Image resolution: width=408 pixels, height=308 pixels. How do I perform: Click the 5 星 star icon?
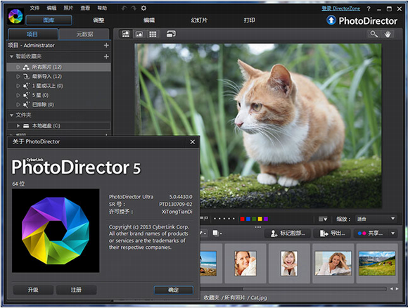pos(26,95)
